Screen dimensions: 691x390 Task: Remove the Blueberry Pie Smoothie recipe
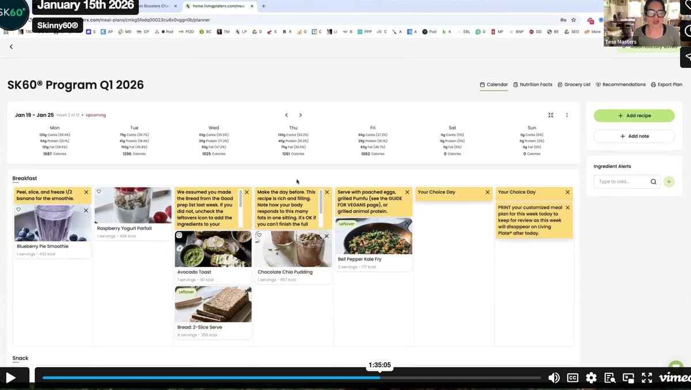pyautogui.click(x=86, y=211)
